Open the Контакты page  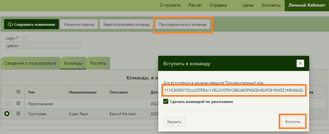(x=271, y=5)
